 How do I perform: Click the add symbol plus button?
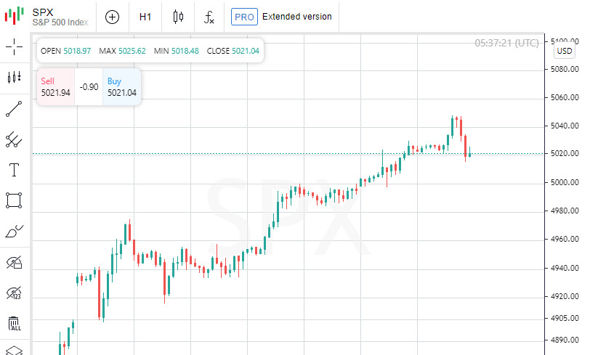(112, 17)
